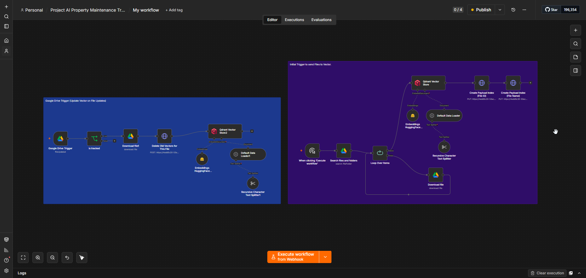Viewport: 586px width, 278px height.
Task: Select the Recursive Character Text Splitter node
Action: click(x=444, y=147)
